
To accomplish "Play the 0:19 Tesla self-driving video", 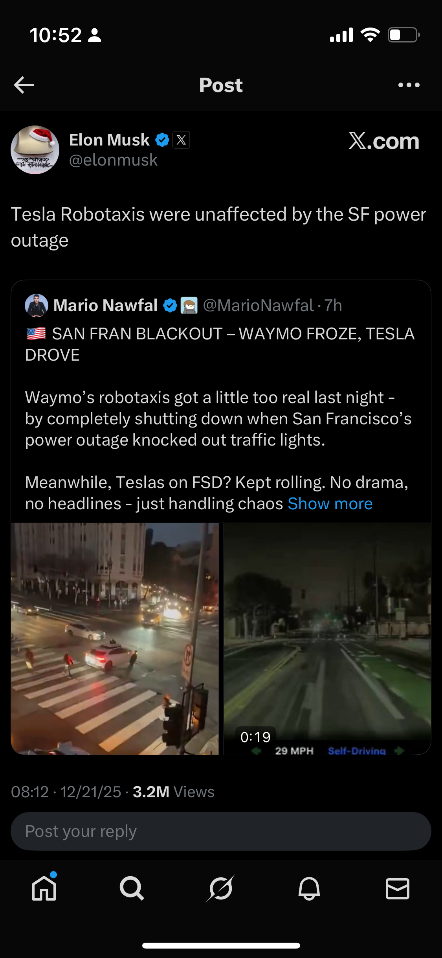I will tap(327, 639).
